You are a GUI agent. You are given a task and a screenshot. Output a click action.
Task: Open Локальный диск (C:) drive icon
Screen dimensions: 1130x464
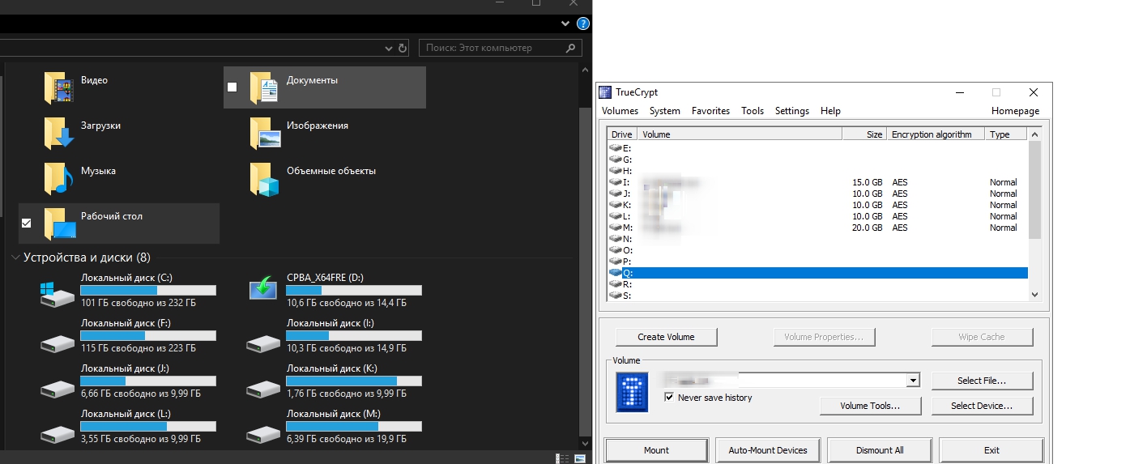[57, 292]
